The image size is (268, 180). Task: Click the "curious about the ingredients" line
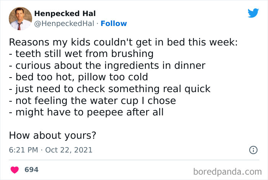[x=107, y=66]
